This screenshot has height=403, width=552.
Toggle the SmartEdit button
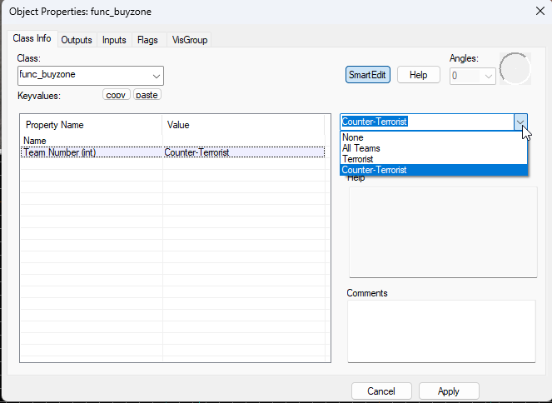coord(367,75)
